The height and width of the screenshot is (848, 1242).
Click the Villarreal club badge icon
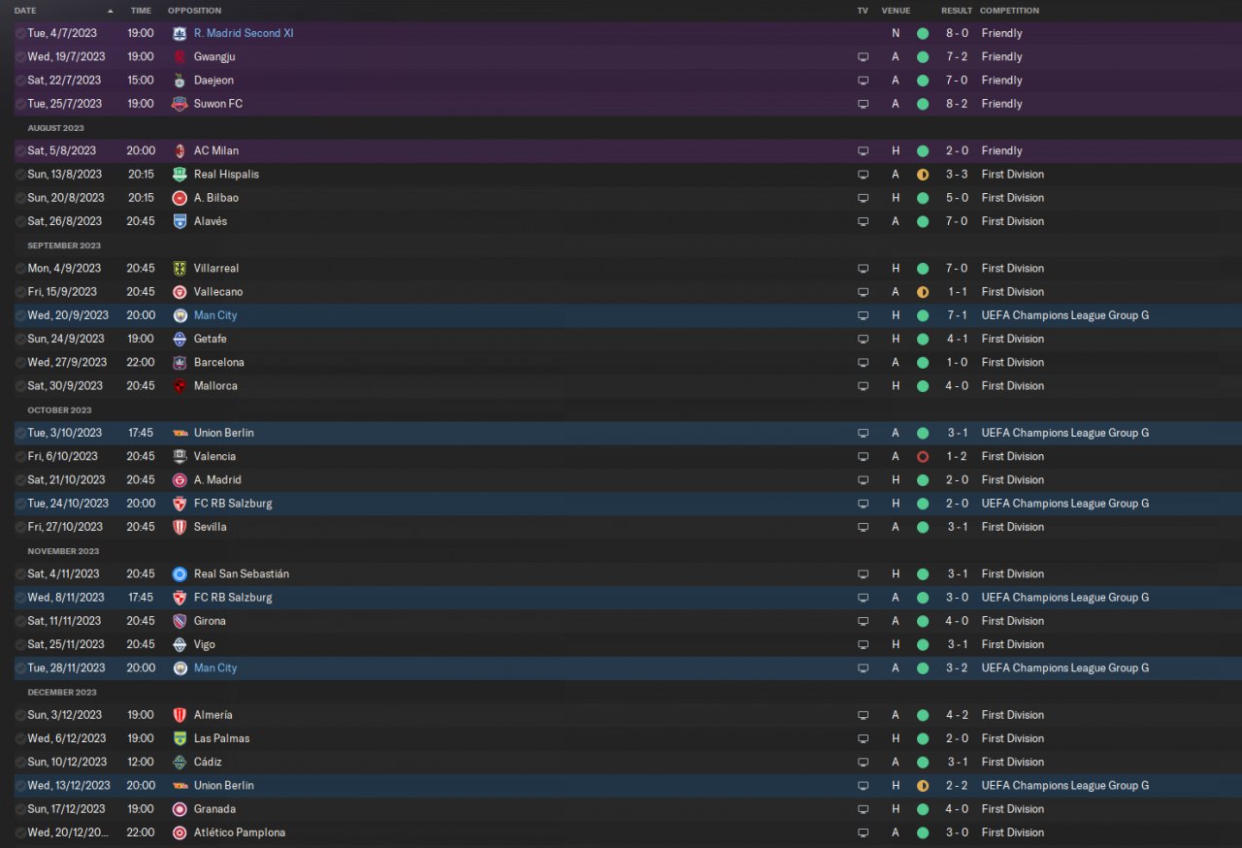(180, 268)
